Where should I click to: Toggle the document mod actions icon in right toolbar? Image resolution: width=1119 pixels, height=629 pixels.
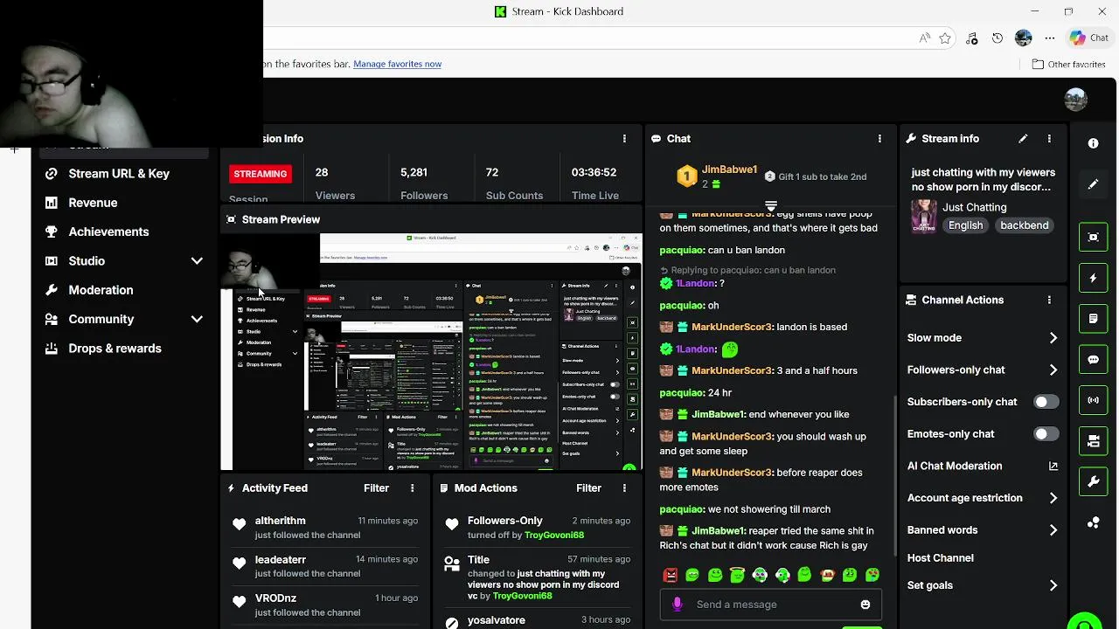tap(1093, 319)
